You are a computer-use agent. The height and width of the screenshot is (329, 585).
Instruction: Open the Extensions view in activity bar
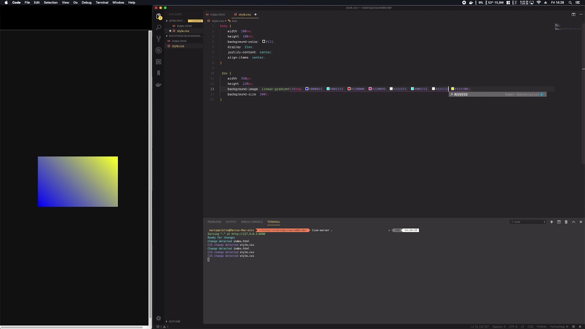point(159,62)
